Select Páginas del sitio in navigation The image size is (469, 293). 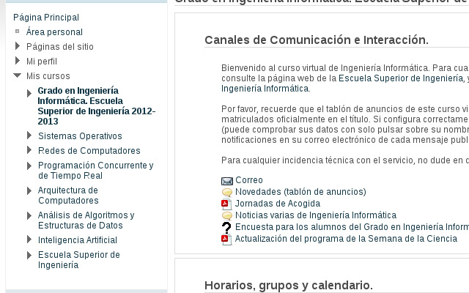click(60, 47)
